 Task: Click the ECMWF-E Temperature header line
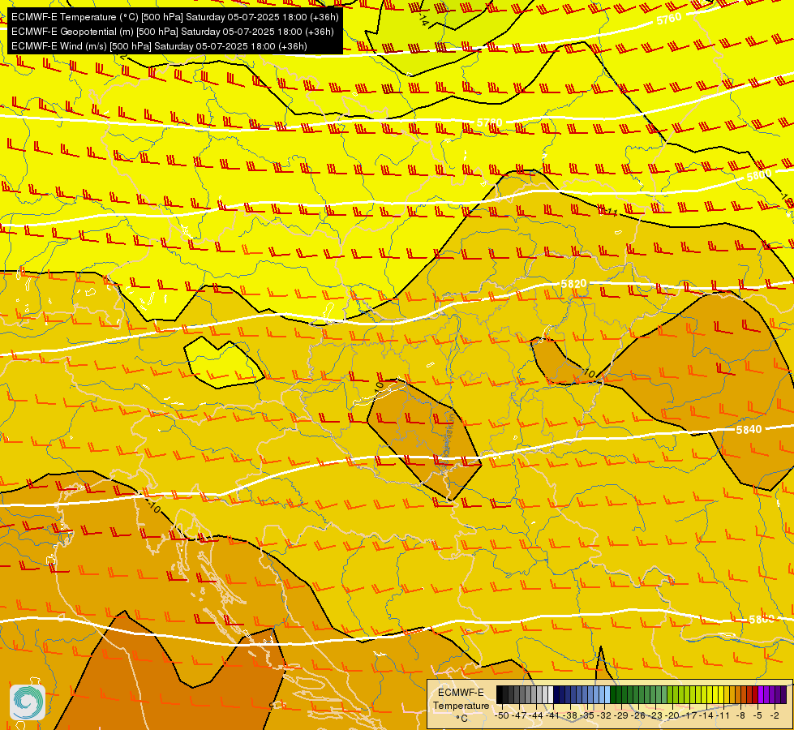(174, 17)
